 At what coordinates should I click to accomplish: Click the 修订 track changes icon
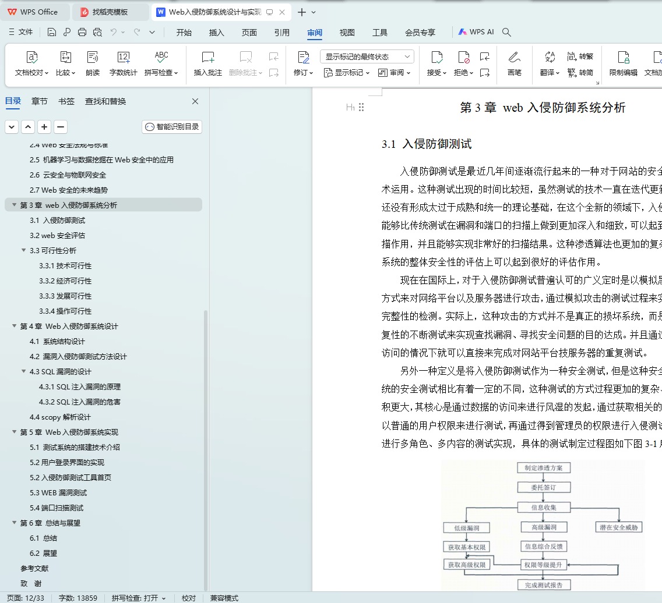(x=303, y=58)
